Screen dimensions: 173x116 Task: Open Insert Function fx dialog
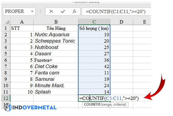[74, 11]
